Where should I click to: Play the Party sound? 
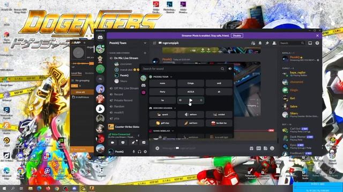tap(162, 92)
